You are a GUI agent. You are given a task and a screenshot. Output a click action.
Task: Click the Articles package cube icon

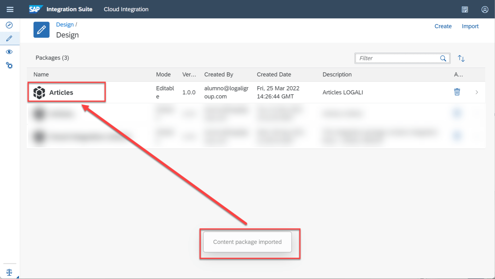coord(39,93)
